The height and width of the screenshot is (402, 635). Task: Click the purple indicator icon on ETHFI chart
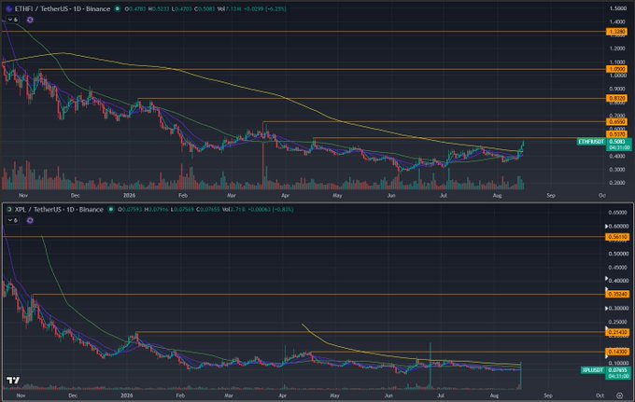(30, 20)
